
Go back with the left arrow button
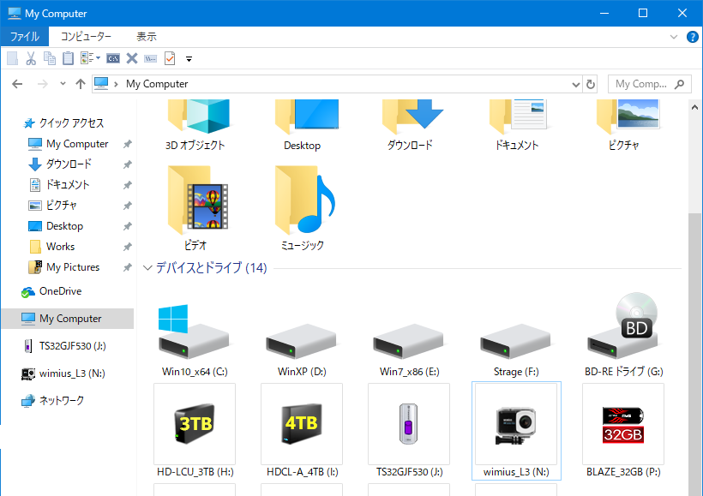[x=17, y=84]
